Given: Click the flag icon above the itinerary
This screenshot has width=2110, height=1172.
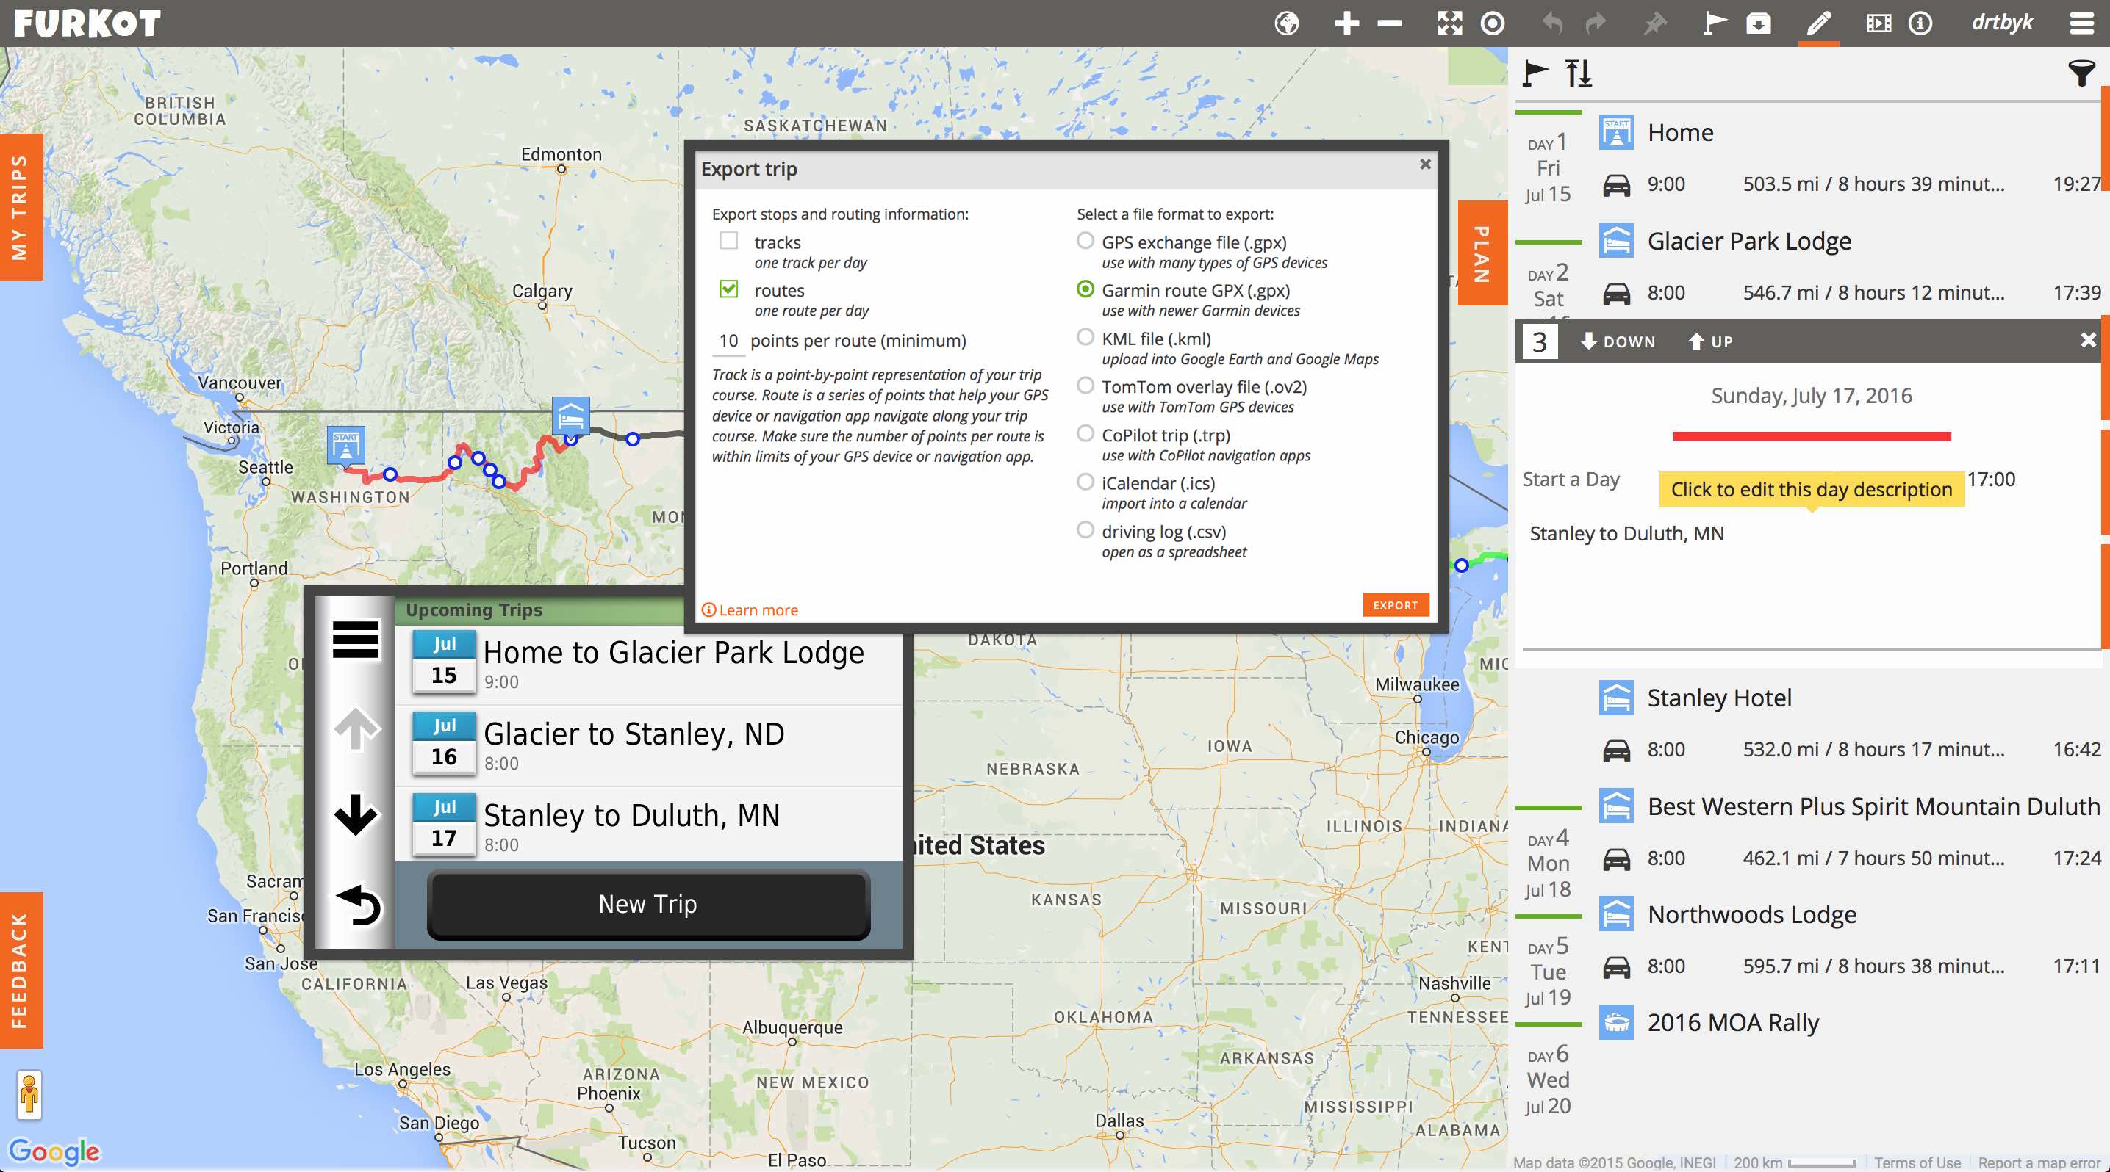Looking at the screenshot, I should click(1535, 73).
